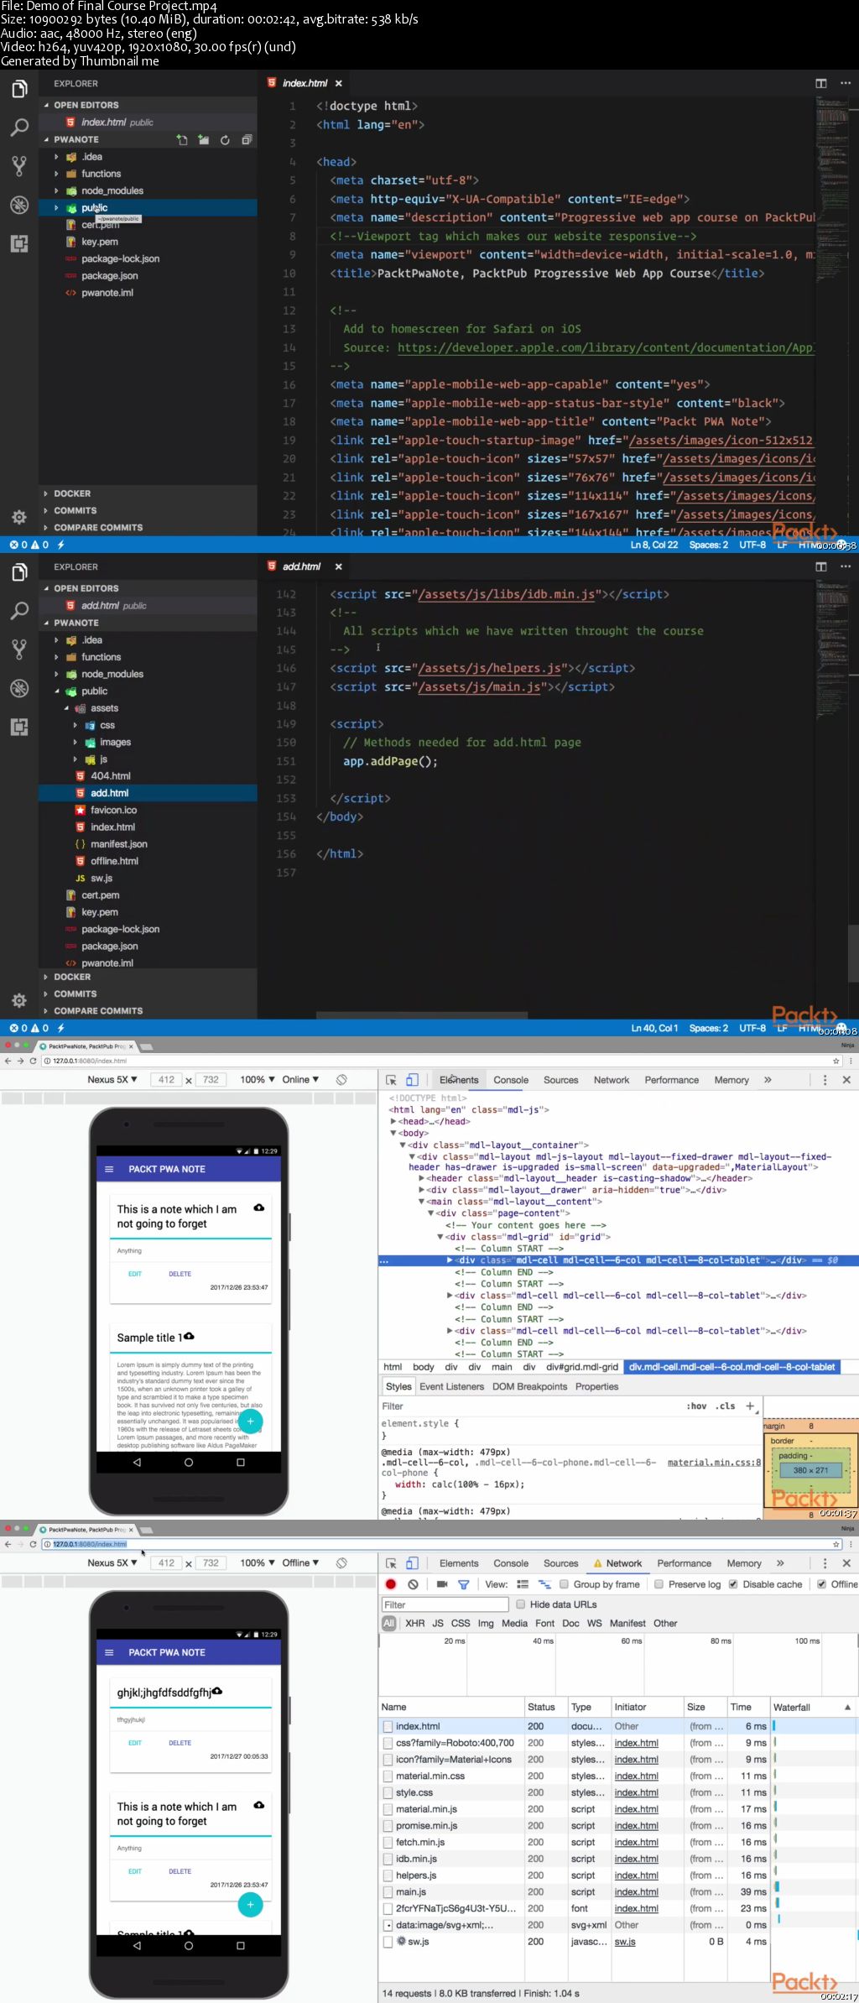Open the settings gear in the add.html editor window

coord(19,1000)
